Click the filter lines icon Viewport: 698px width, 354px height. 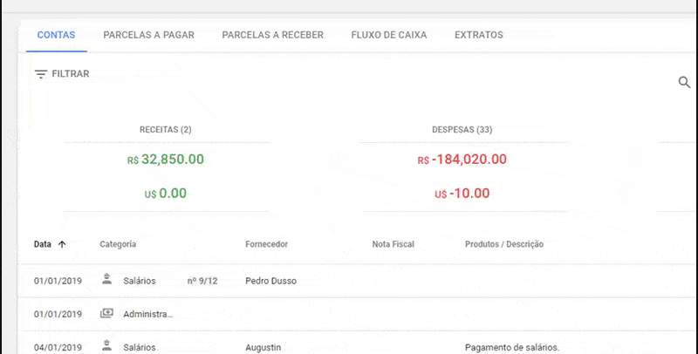[40, 74]
